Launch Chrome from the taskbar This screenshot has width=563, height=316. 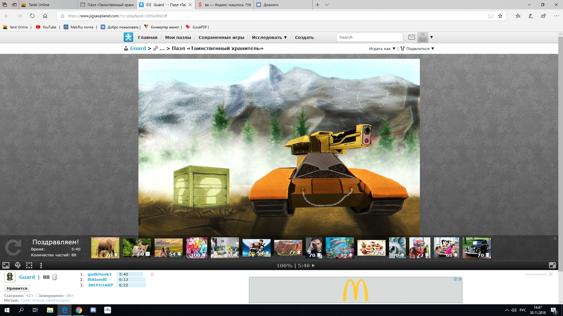click(x=79, y=310)
